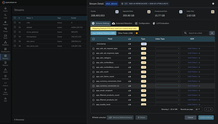This screenshot has width=218, height=124.
Task: Check the cribl stream row checkbox
Action: 15,22
